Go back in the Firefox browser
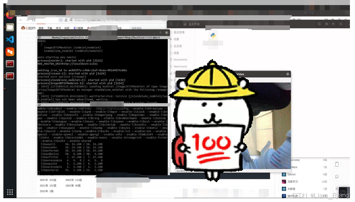 (x=21, y=20)
